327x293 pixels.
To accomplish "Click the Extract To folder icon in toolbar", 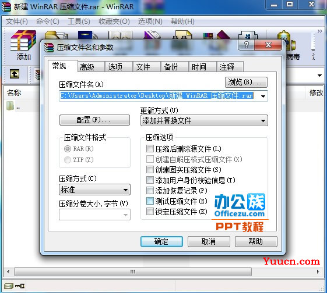I will (57, 35).
